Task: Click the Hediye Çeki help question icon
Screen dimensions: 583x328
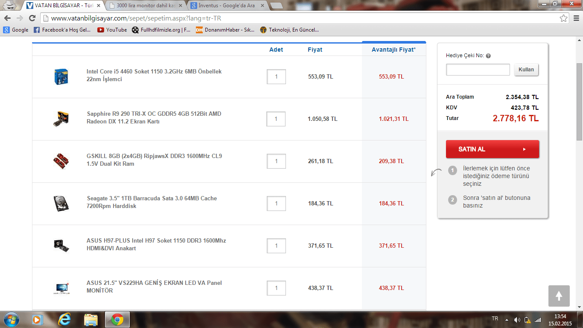Action: point(488,56)
